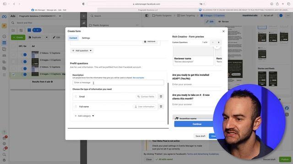Uncheck the highlighted 3 Images / 2 Captions row
Image resolution: width=293 pixels, height=164 pixels.
(x=13, y=74)
